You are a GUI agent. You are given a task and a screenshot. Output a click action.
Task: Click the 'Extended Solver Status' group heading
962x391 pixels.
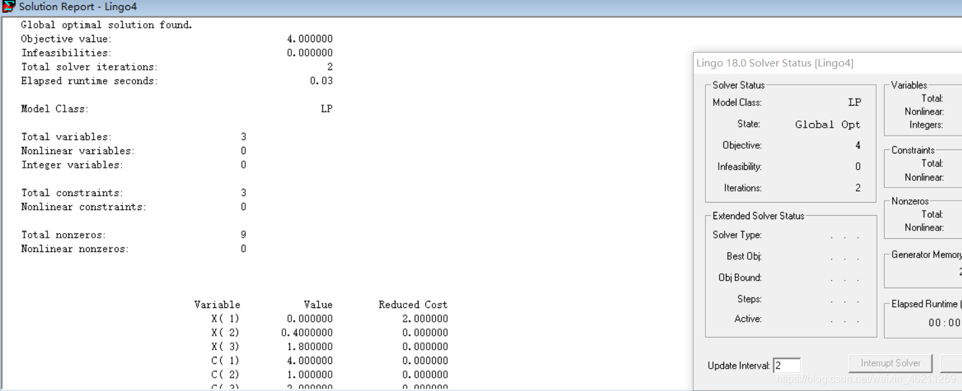tap(758, 216)
